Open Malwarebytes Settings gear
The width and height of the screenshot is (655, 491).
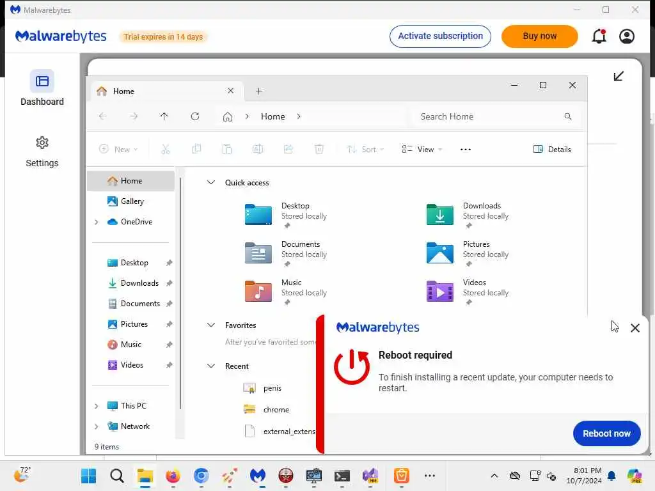[42, 152]
